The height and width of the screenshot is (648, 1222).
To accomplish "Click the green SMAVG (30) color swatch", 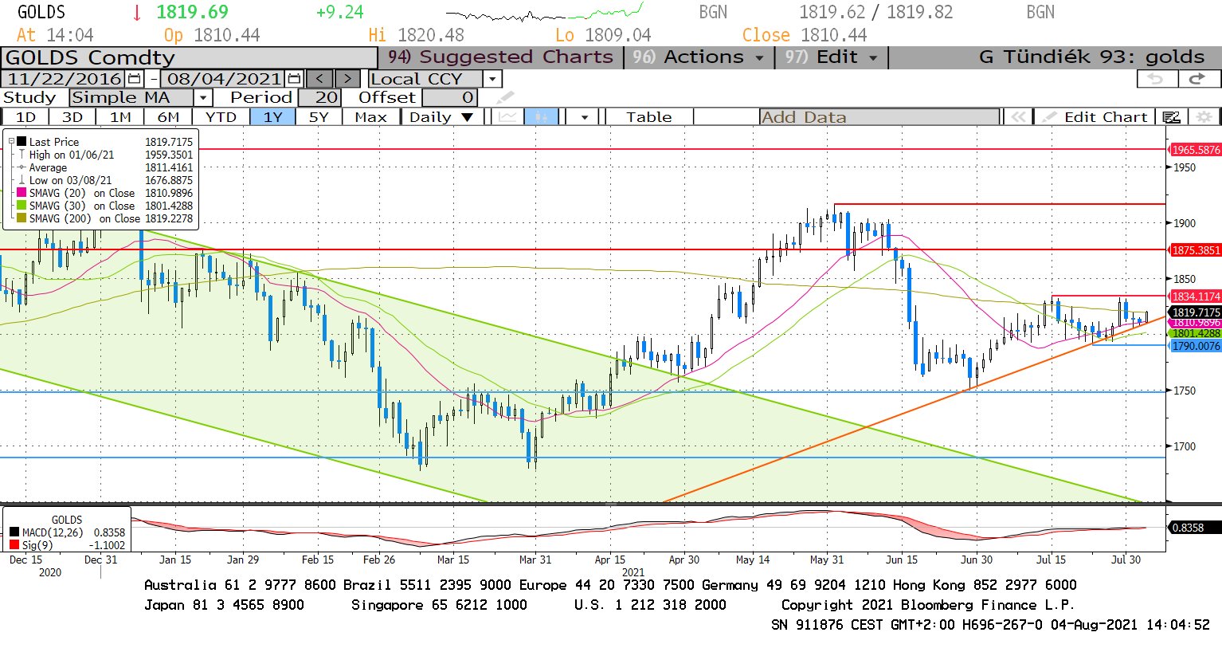I will (x=22, y=206).
